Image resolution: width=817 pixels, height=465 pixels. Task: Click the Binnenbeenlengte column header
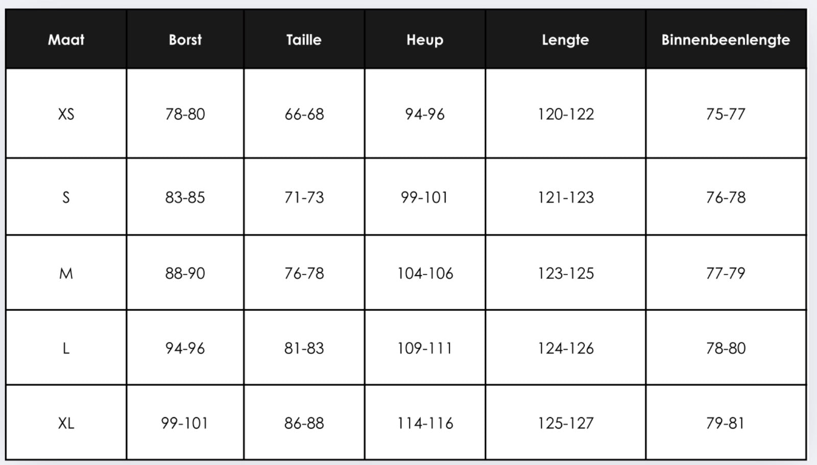tap(726, 40)
